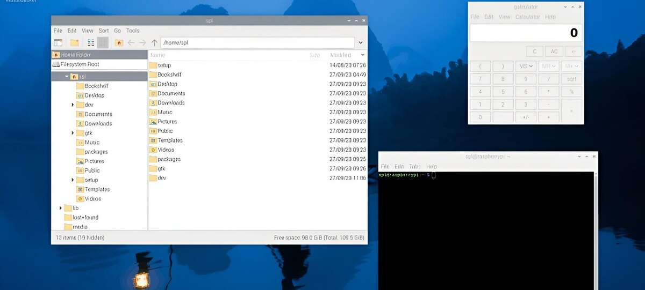Click the gtk folder icon in the file list

[x=153, y=168]
